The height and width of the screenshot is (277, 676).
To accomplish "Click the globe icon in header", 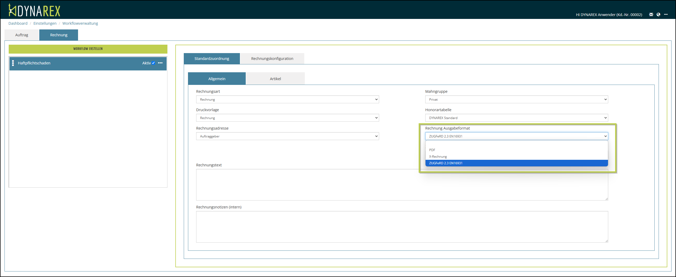I will click(658, 14).
